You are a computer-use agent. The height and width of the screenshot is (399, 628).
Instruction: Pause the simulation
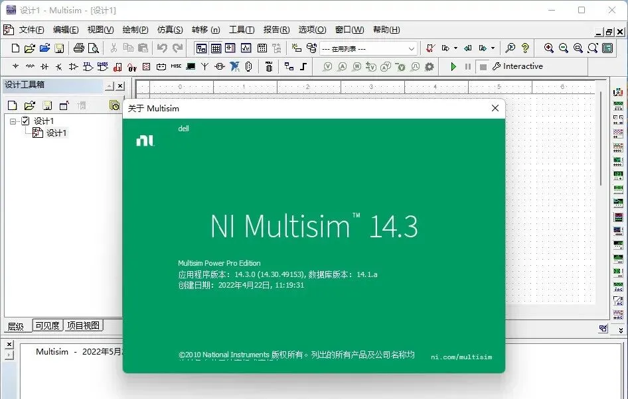[468, 66]
